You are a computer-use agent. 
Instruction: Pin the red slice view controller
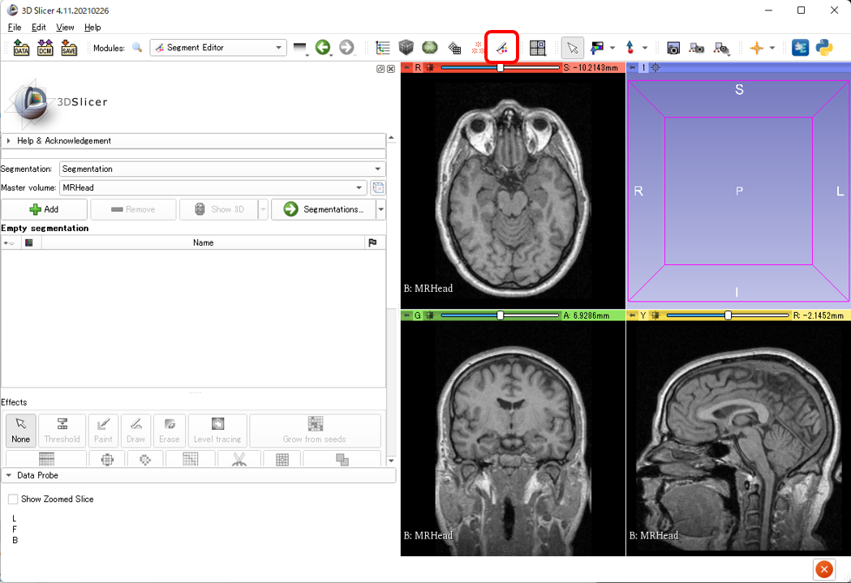click(x=407, y=68)
